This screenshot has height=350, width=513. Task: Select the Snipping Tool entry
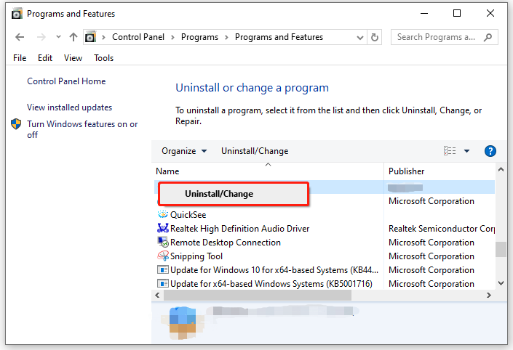click(196, 256)
